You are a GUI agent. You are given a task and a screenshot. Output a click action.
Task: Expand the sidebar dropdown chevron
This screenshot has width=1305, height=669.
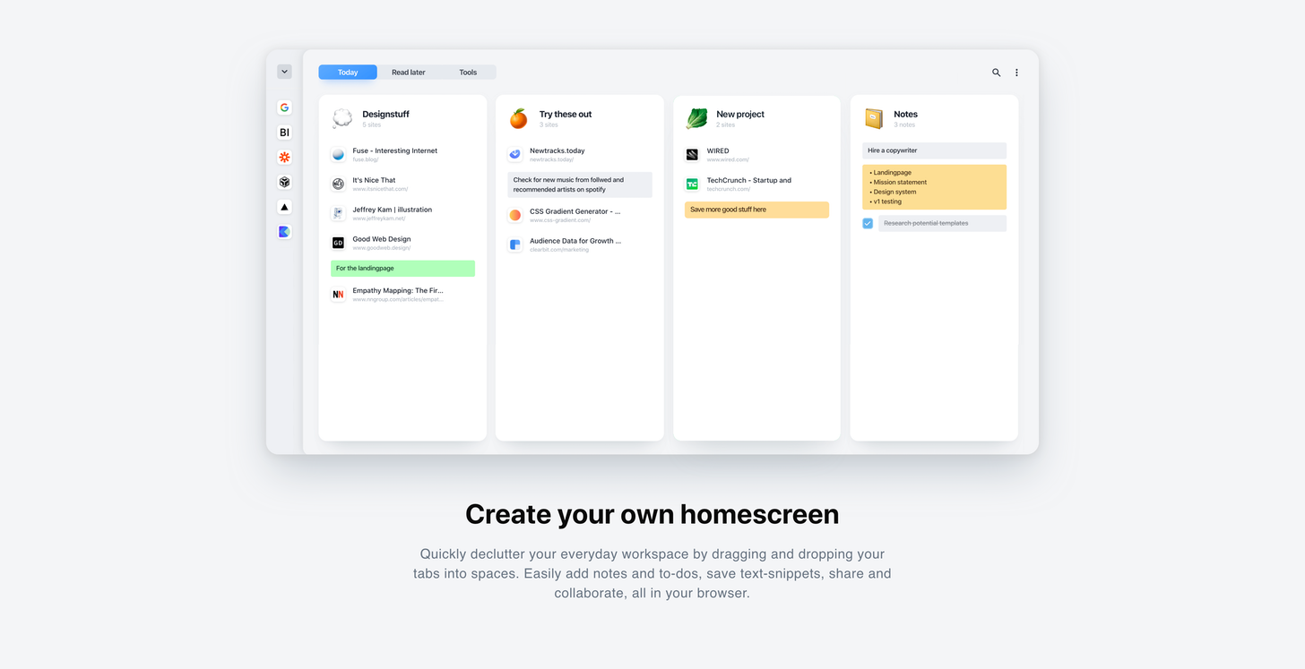point(284,72)
